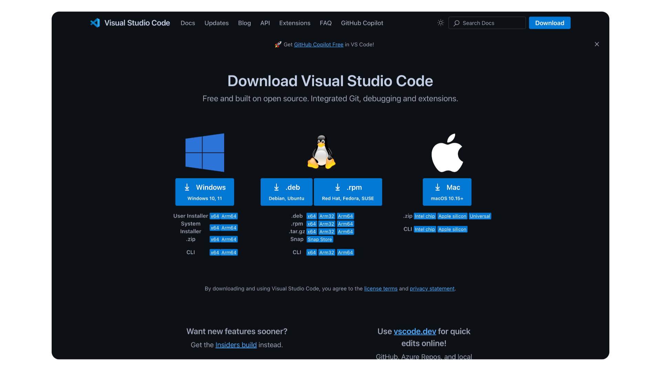The height and width of the screenshot is (371, 661).
Task: Click the Visual Studio Code logo icon
Action: click(95, 23)
